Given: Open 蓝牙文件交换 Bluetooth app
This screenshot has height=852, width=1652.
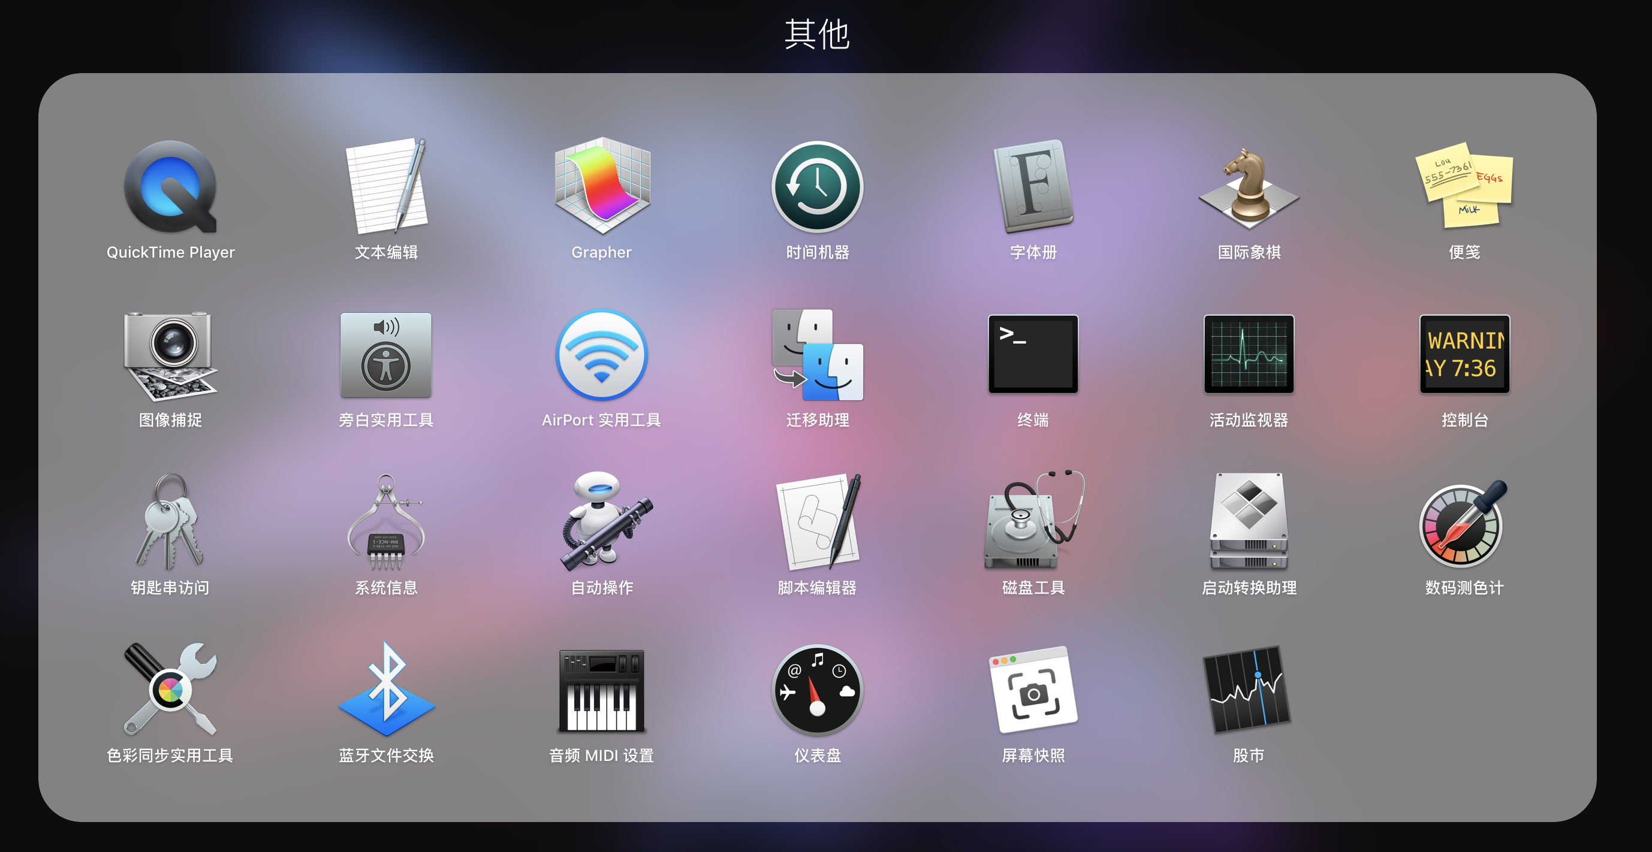Looking at the screenshot, I should (386, 690).
